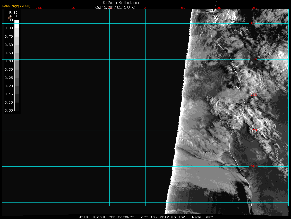Click the 0.20 colorbar value

click(x=9, y=86)
